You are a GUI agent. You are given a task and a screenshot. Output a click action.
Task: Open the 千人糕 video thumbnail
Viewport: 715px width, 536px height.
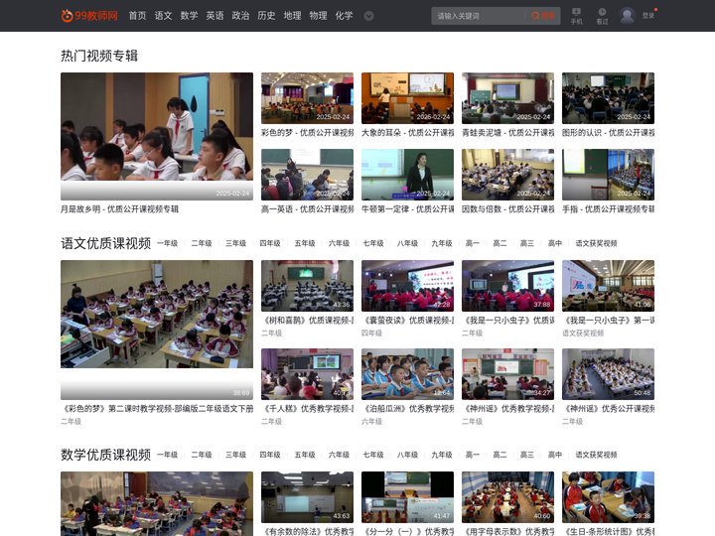[307, 374]
